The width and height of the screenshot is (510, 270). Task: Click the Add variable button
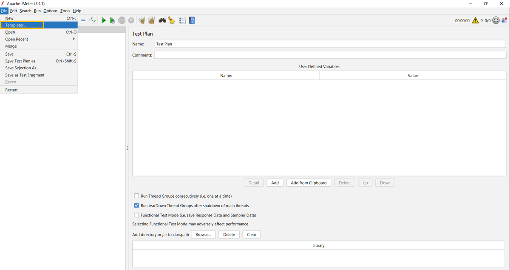[x=275, y=182]
